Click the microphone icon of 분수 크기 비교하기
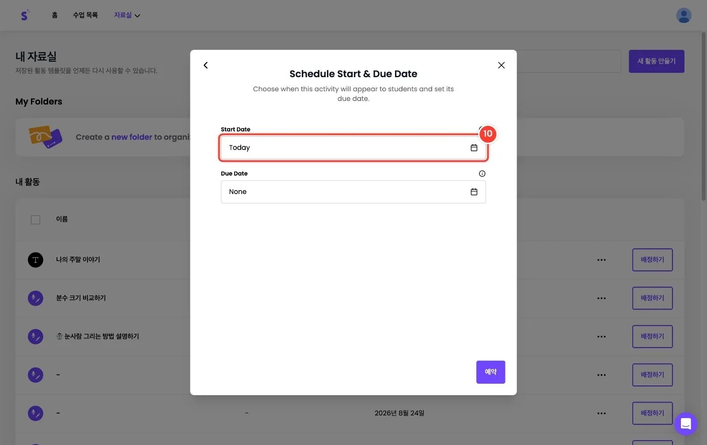This screenshot has height=445, width=707. coord(35,298)
